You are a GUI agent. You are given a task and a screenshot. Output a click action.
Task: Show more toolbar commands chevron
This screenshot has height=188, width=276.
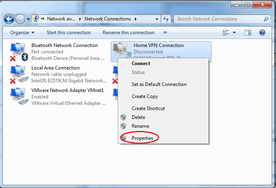[x=165, y=33]
